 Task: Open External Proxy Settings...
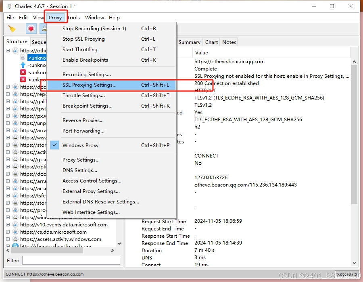(111, 191)
